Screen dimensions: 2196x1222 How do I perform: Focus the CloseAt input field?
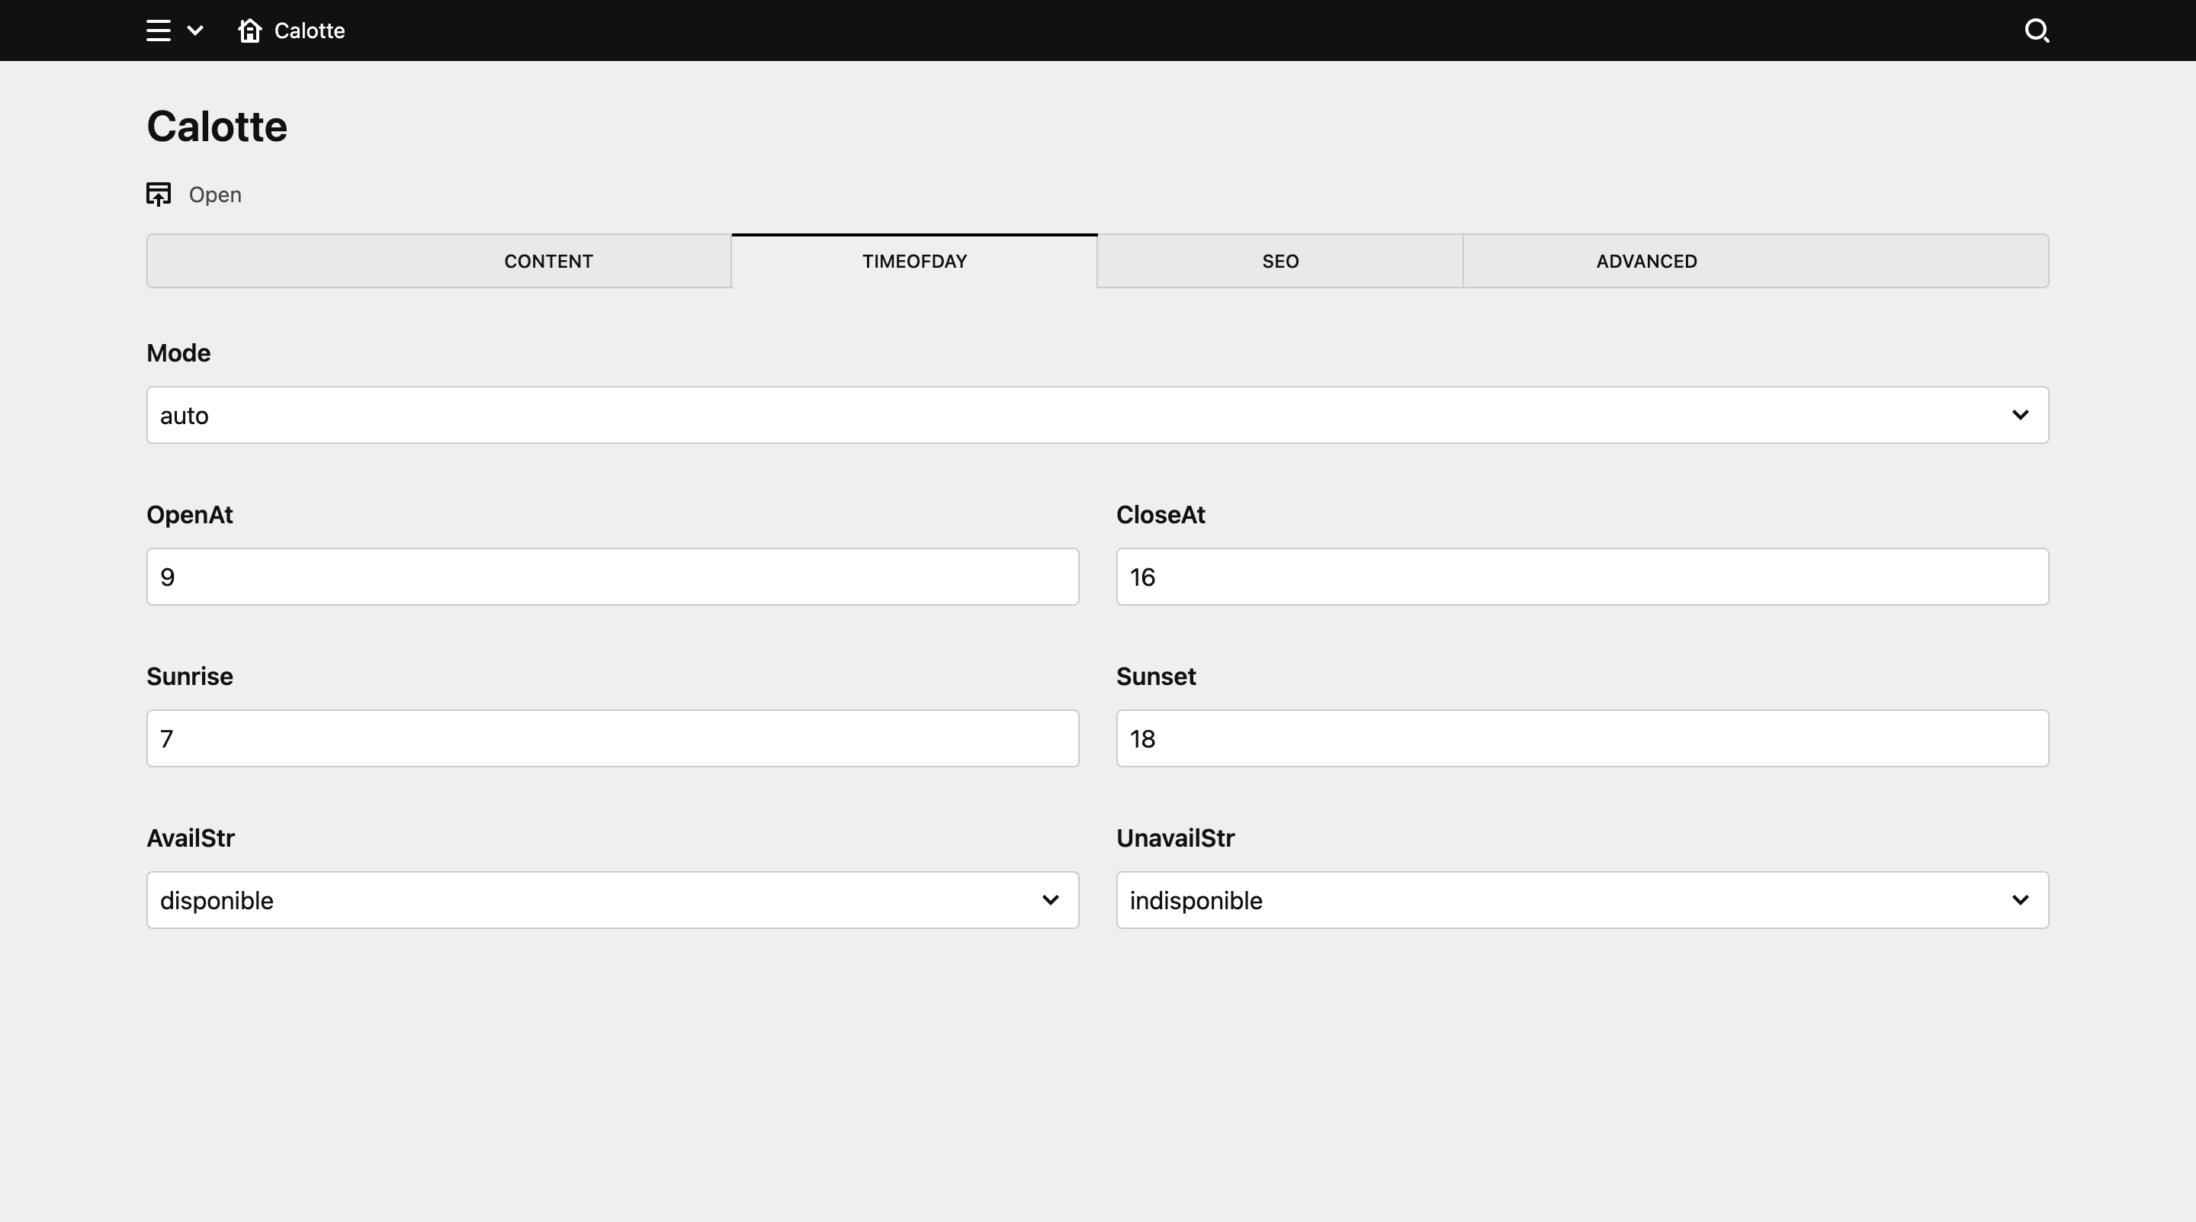(1582, 577)
